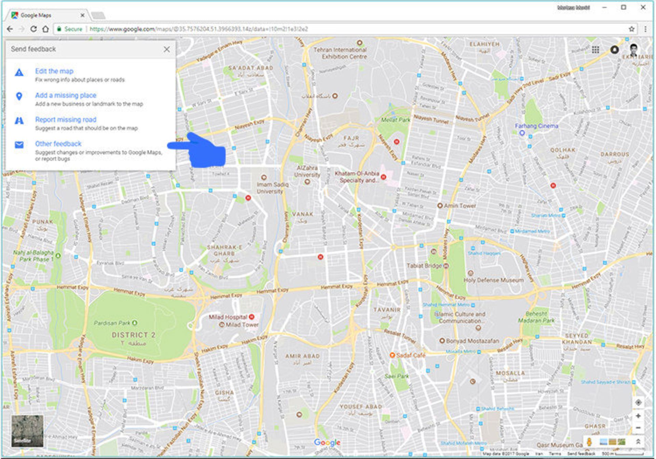Viewport: 656px width, 459px height.
Task: Click the Google logo on map
Action: coord(327,443)
